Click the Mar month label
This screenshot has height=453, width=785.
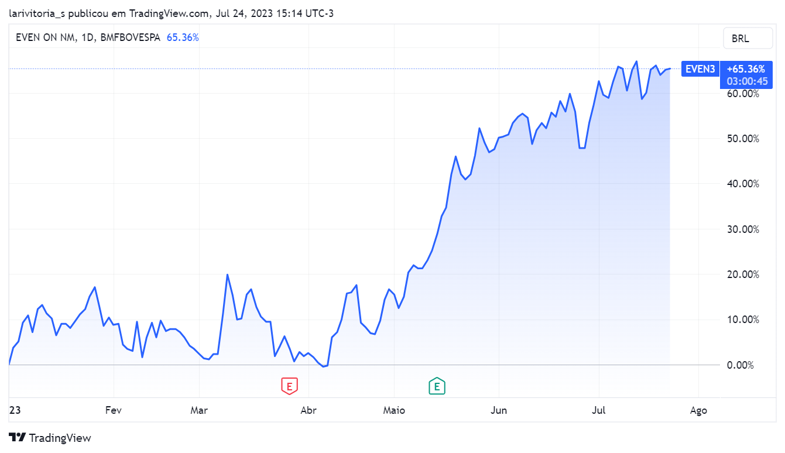199,410
